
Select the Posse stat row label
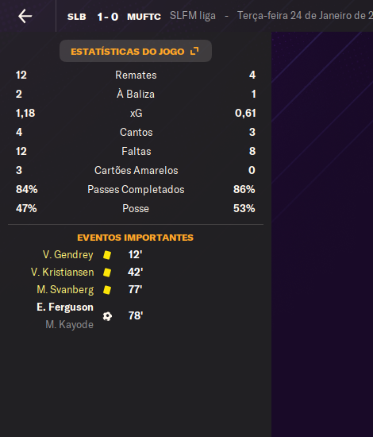(x=136, y=208)
